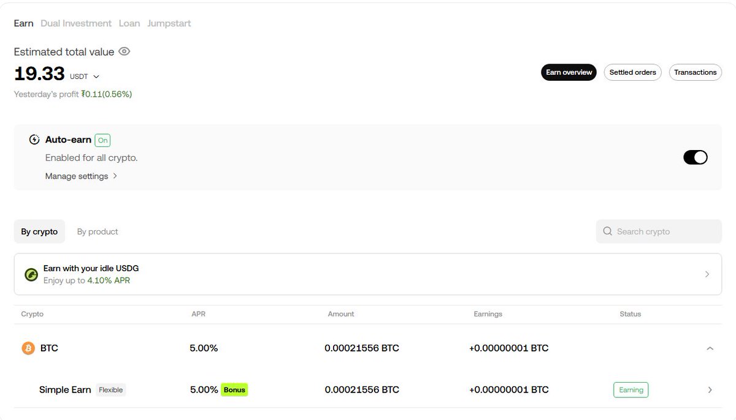This screenshot has width=736, height=420.
Task: Click the Earn overview button
Action: coord(569,72)
